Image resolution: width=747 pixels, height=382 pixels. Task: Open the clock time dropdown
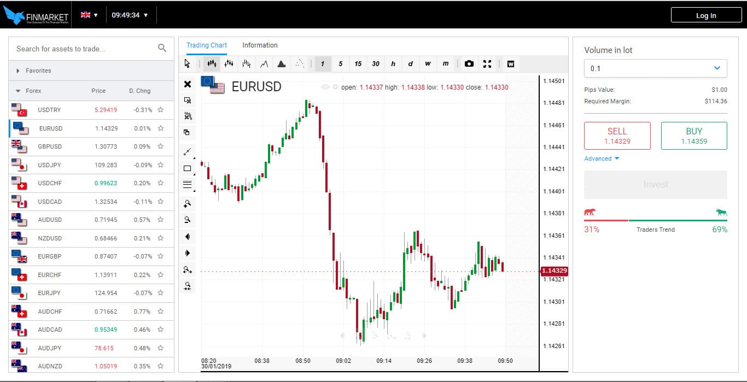click(x=130, y=15)
